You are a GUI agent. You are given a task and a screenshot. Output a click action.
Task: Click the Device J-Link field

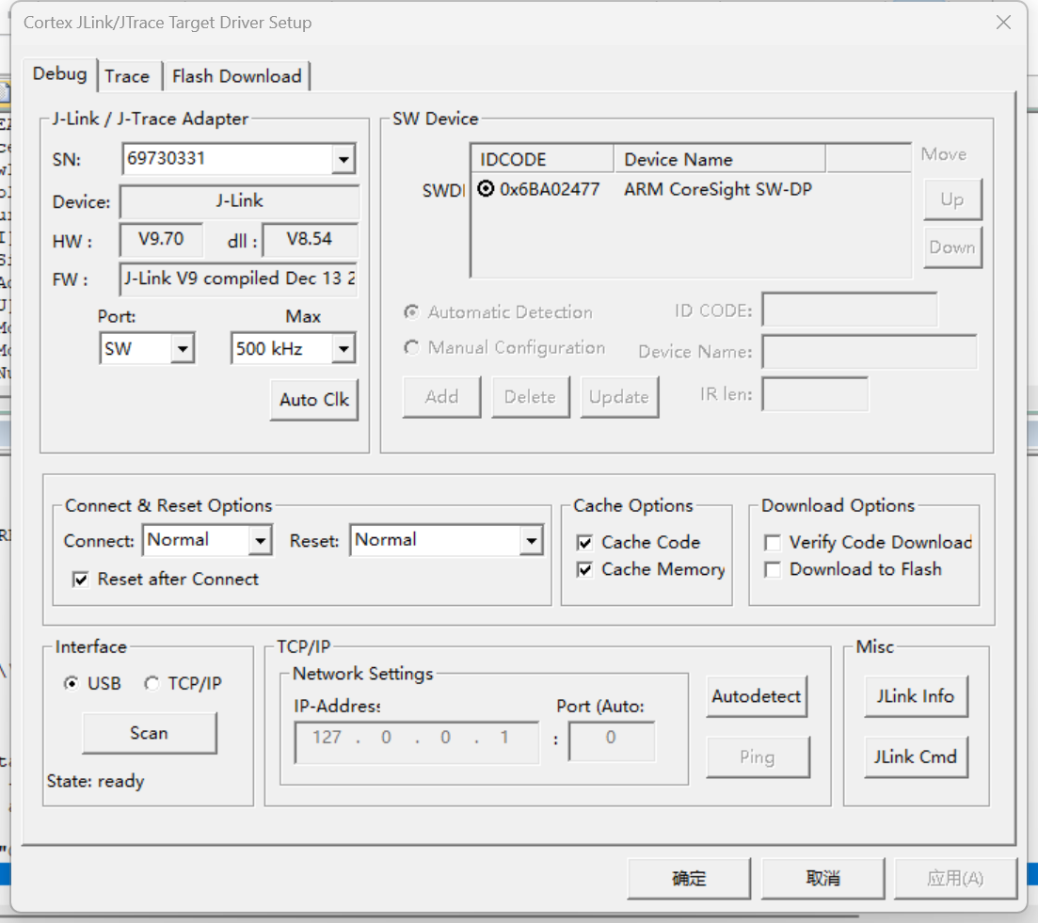point(240,201)
